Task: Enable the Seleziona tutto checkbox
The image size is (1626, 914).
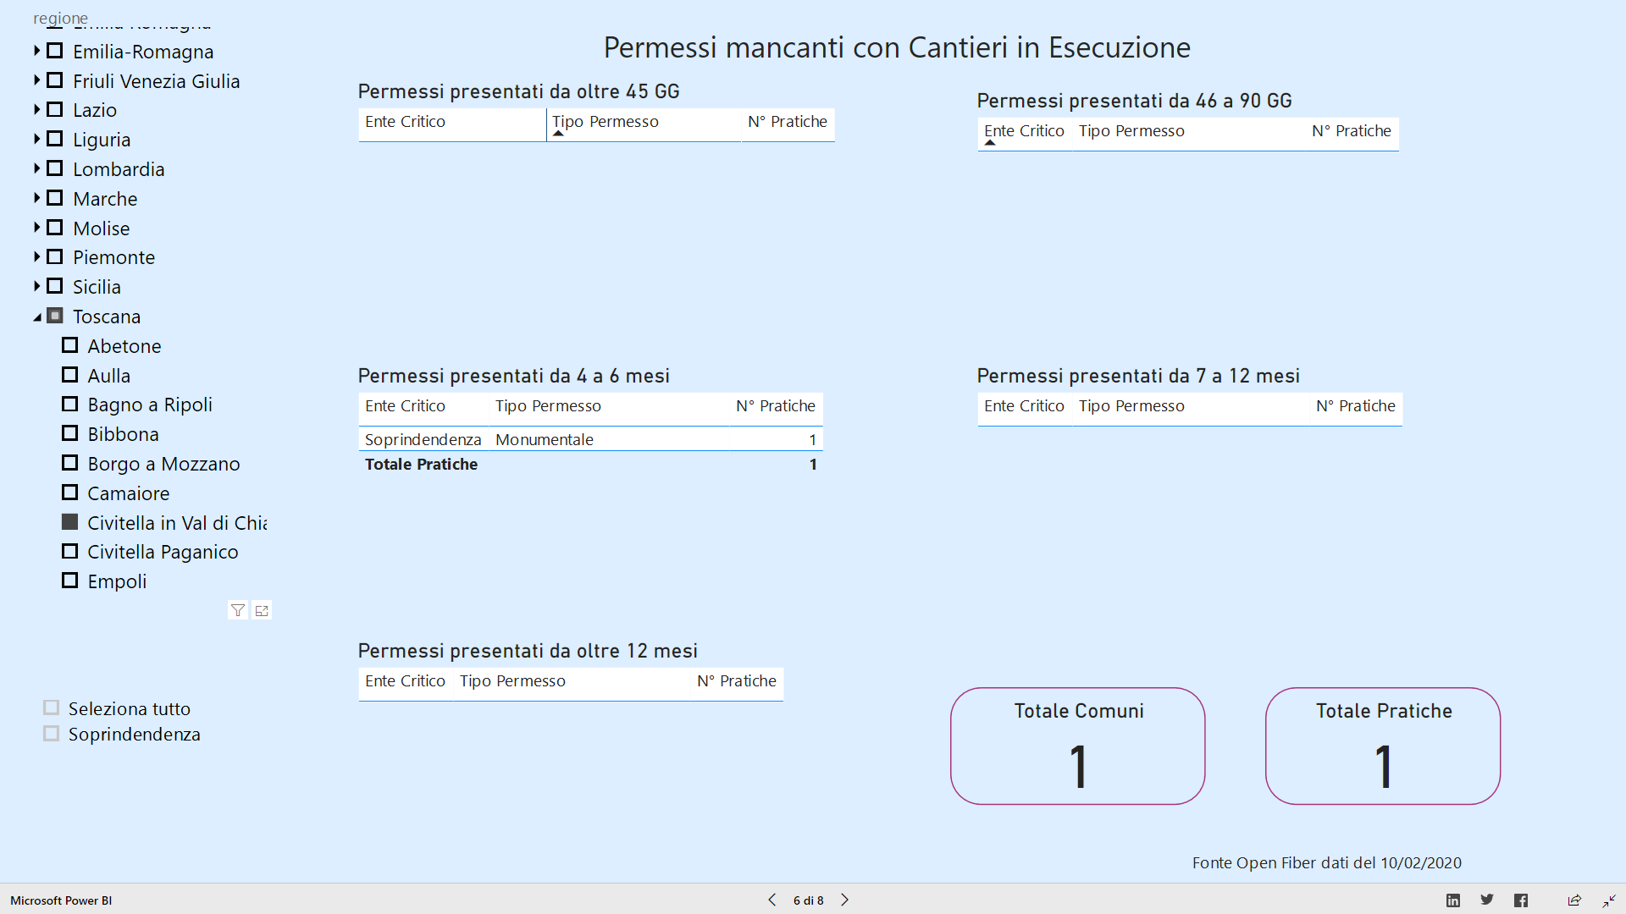Action: (x=52, y=708)
